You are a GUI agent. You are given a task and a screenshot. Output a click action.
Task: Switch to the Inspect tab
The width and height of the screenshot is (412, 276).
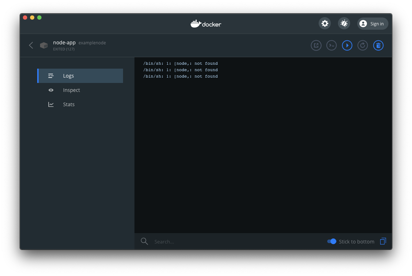pyautogui.click(x=72, y=90)
